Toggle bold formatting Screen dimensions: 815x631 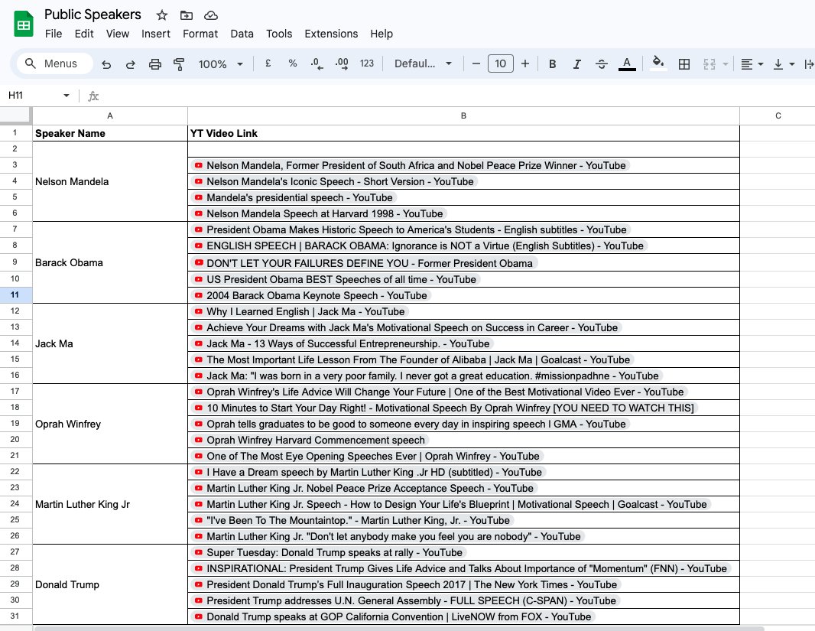(553, 64)
